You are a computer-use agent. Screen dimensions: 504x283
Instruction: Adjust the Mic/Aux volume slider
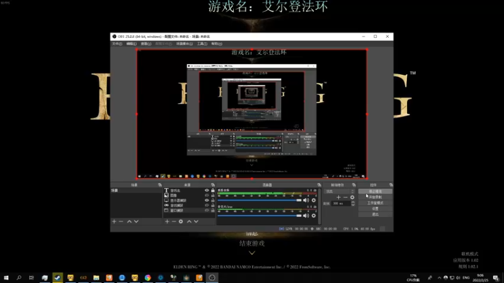(x=260, y=216)
